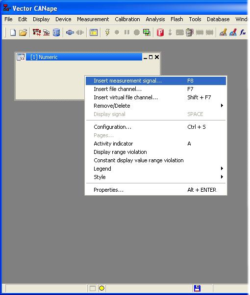Toggle Display range violation option
Screen dimensions: 250x295
tap(156, 152)
